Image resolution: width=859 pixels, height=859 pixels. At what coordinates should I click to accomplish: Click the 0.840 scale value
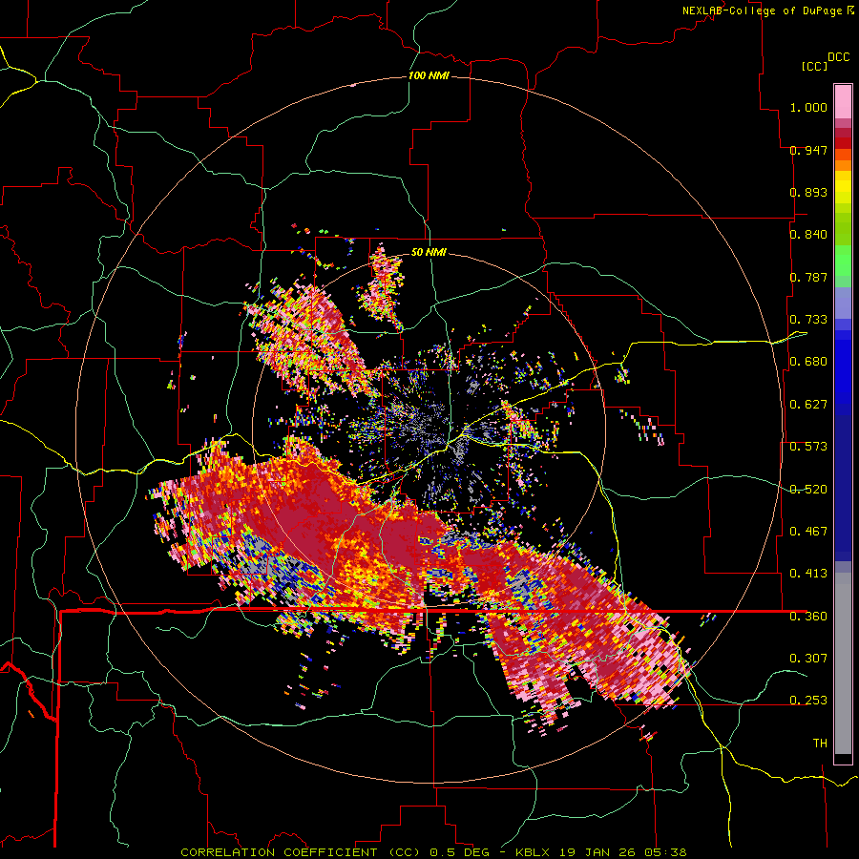(808, 235)
